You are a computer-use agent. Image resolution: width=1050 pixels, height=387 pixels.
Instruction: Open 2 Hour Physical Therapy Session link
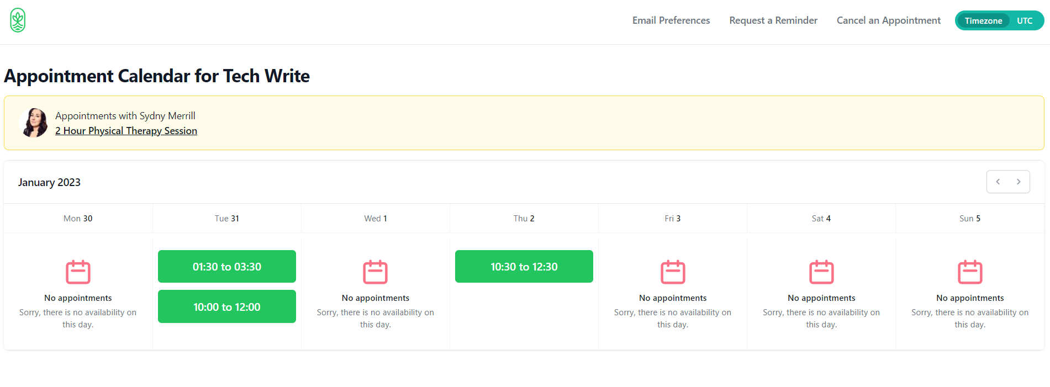click(126, 131)
